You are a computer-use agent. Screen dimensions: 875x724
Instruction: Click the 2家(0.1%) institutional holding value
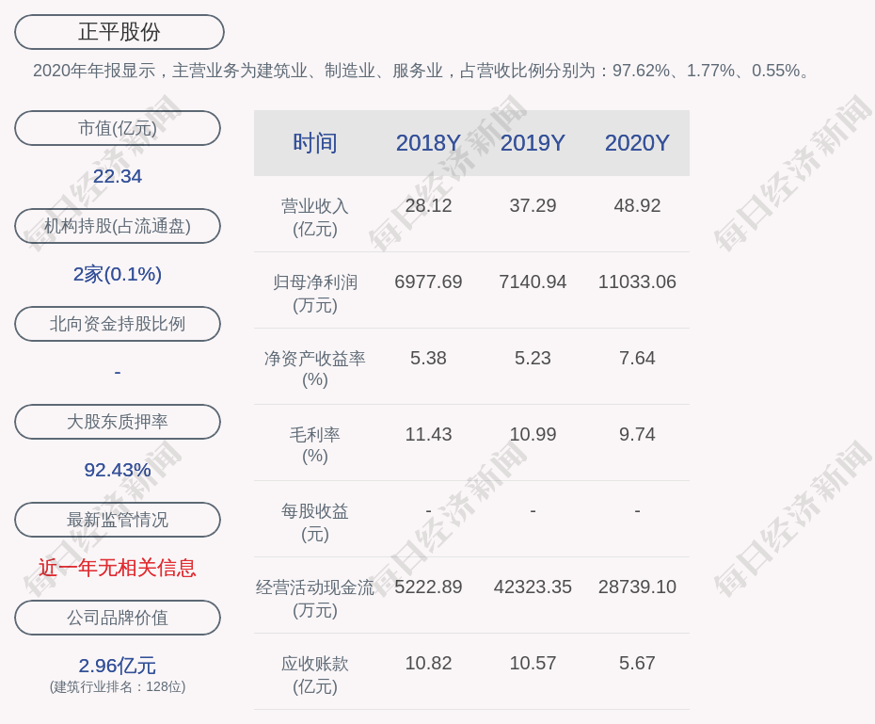coord(118,274)
